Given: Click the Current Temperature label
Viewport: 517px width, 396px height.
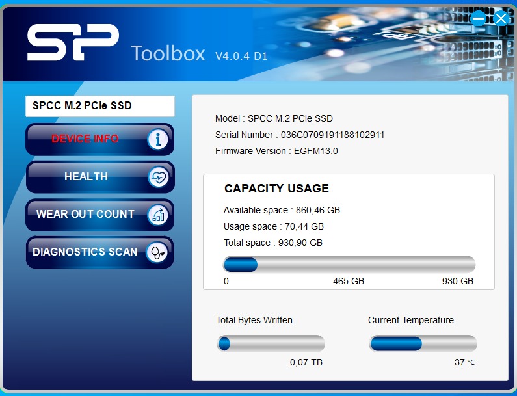Looking at the screenshot, I should point(411,320).
